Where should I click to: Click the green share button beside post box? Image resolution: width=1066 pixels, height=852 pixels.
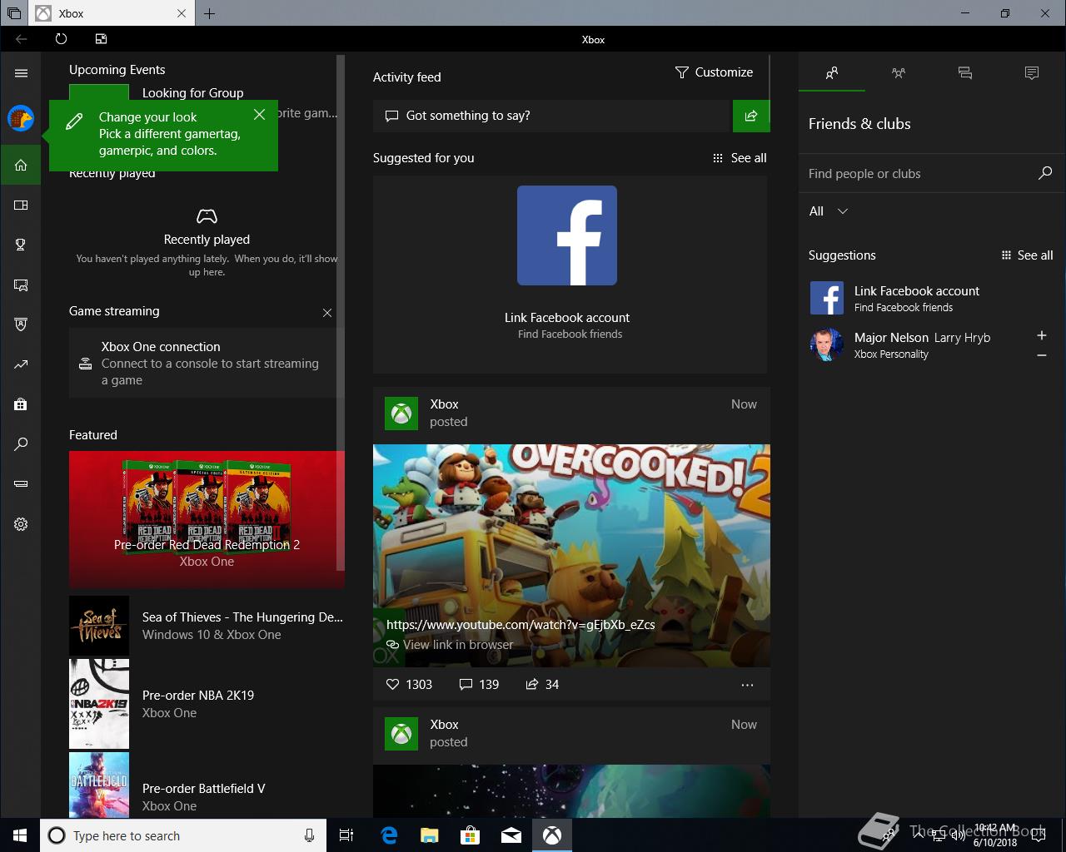[x=751, y=116]
